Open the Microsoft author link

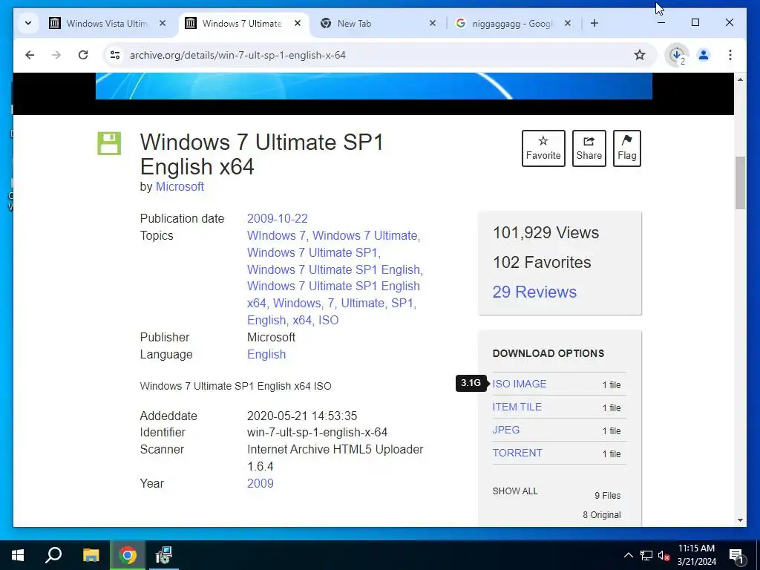[180, 186]
